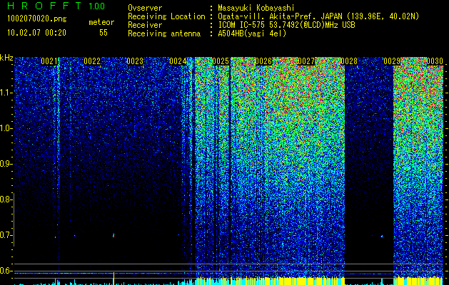Click the Receiver field label

pos(145,25)
